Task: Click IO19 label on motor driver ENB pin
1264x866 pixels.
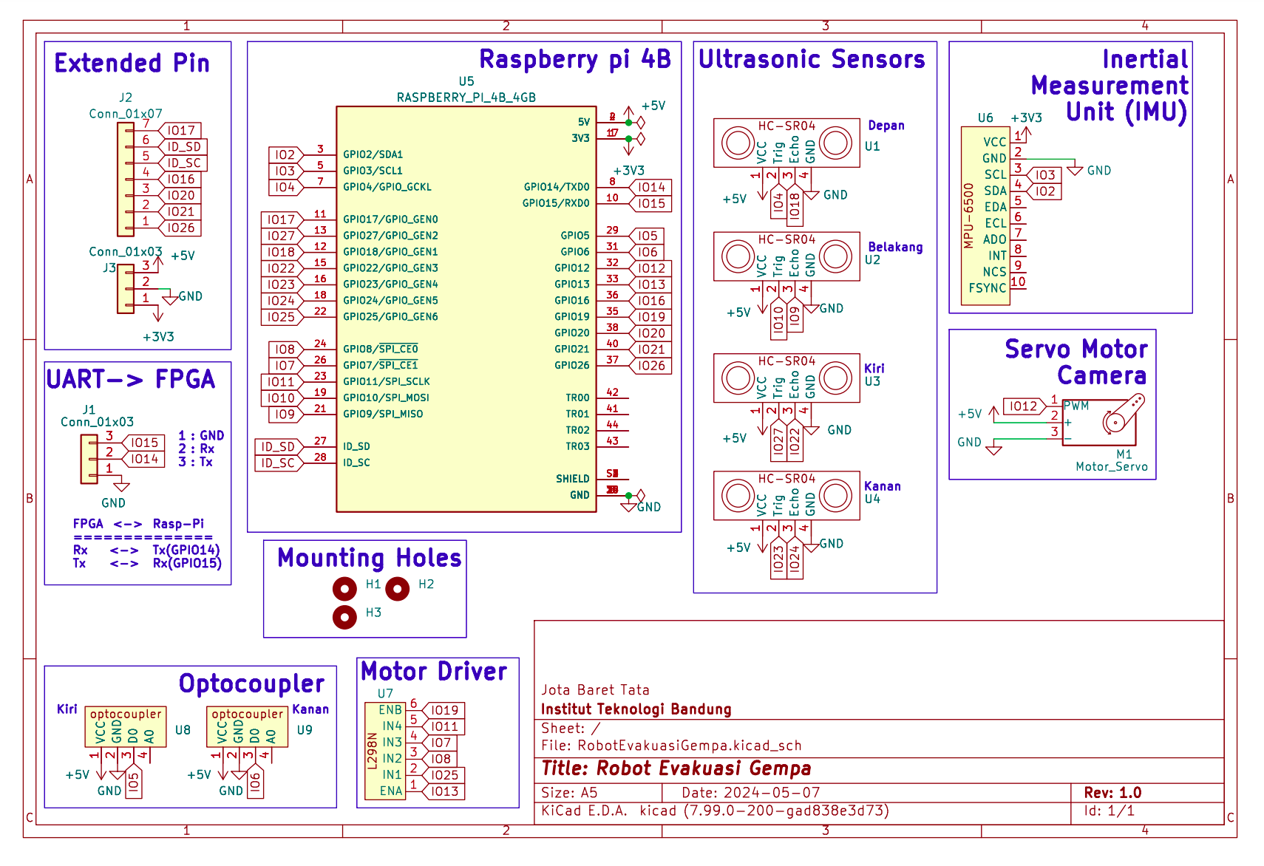Action: 444,710
